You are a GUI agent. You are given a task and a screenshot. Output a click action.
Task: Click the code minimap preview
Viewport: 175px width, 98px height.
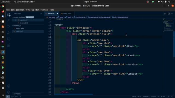click(x=168, y=25)
